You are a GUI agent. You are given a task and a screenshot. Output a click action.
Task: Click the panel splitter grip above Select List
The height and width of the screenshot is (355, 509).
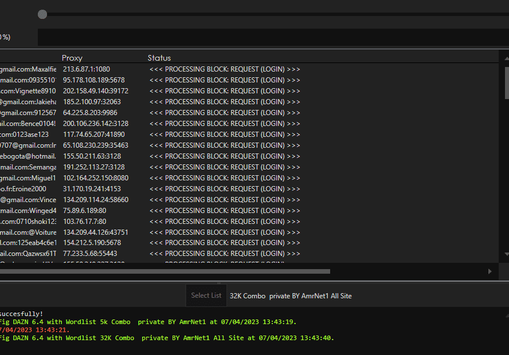pyautogui.click(x=219, y=283)
